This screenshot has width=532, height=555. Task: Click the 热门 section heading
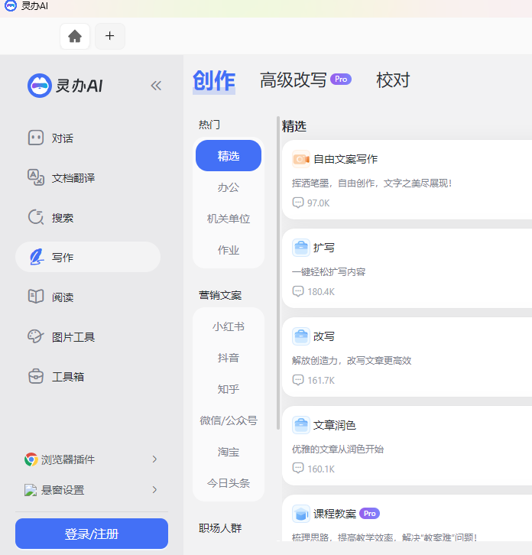coord(209,125)
